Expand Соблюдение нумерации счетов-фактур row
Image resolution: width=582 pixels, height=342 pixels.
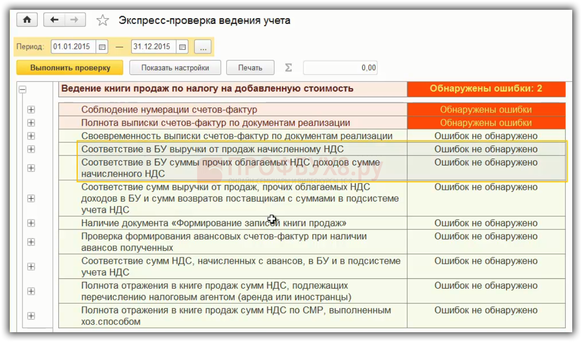pyautogui.click(x=31, y=110)
